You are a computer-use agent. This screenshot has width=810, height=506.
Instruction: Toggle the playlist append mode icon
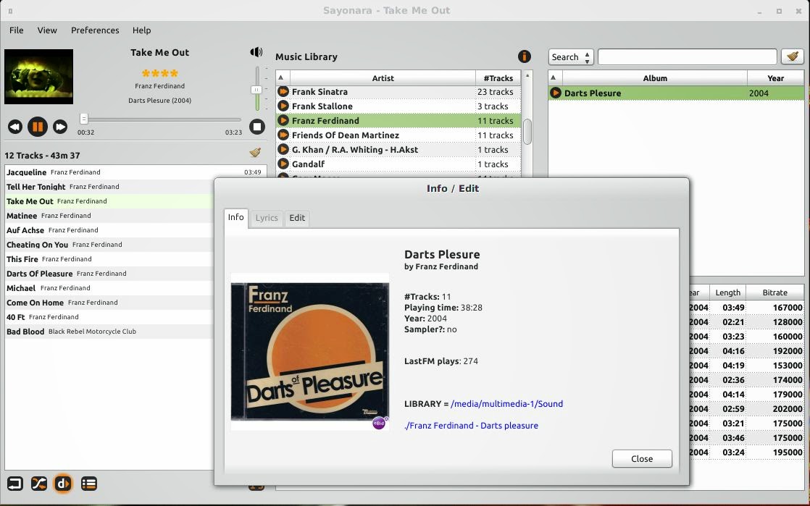coord(89,484)
